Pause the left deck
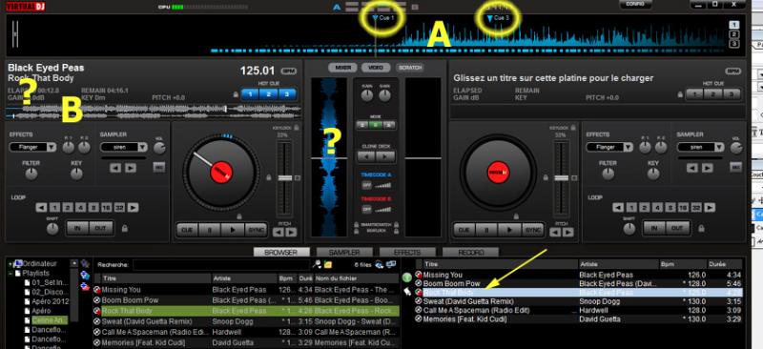This screenshot has height=349, width=763. point(210,229)
